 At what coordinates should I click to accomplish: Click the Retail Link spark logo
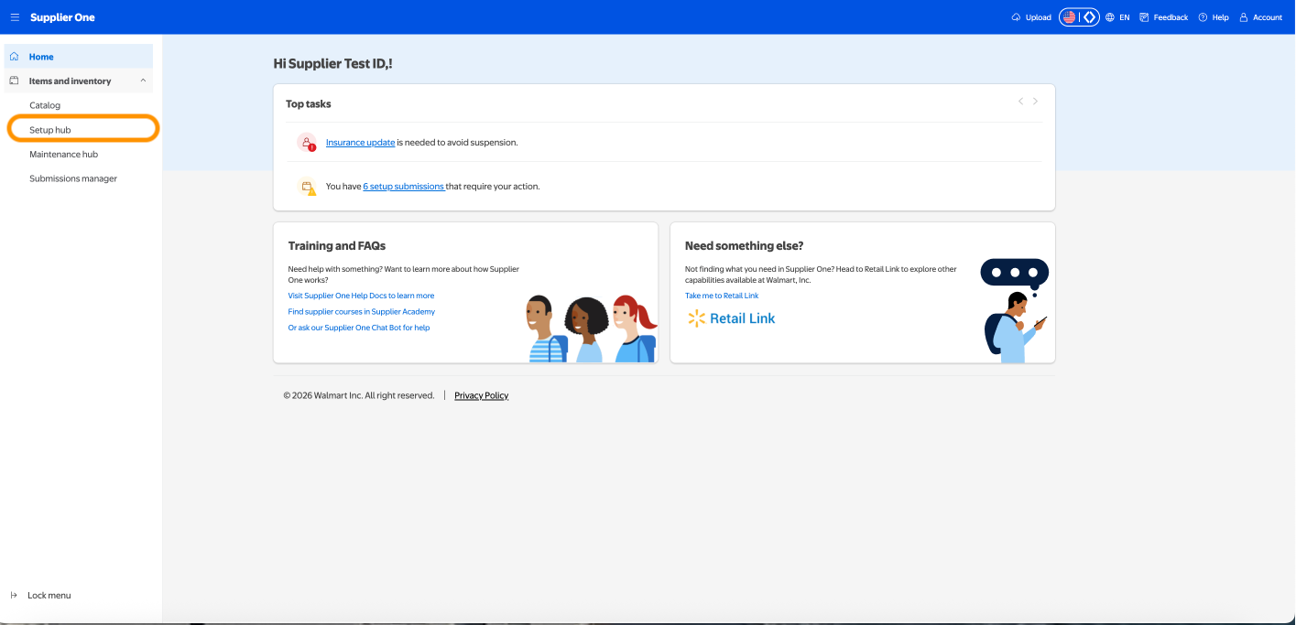pyautogui.click(x=731, y=318)
